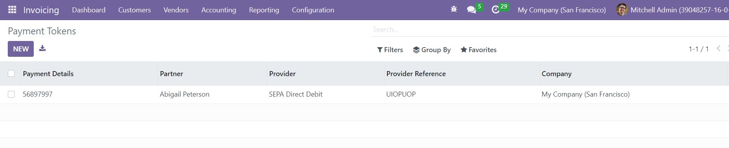Focus the Search field
The width and height of the screenshot is (729, 148).
tap(549, 29)
